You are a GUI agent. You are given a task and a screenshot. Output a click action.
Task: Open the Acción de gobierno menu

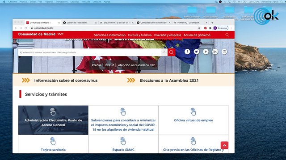click(197, 35)
